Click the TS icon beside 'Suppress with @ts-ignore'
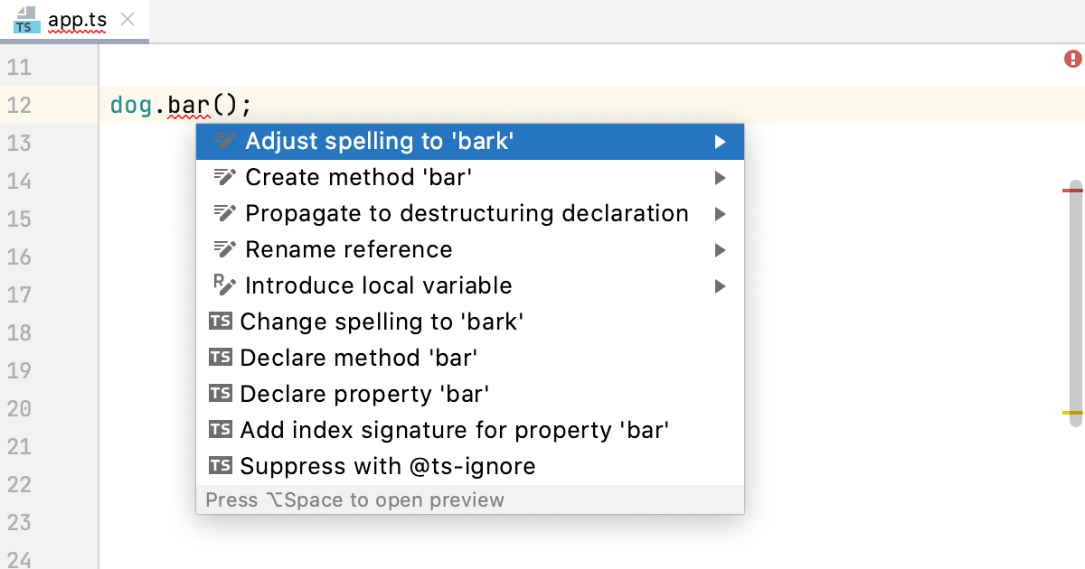 221,466
